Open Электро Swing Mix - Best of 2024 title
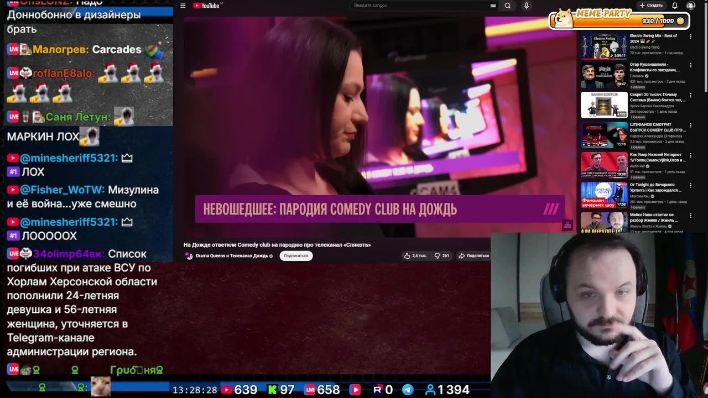The height and width of the screenshot is (398, 708). pos(653,38)
